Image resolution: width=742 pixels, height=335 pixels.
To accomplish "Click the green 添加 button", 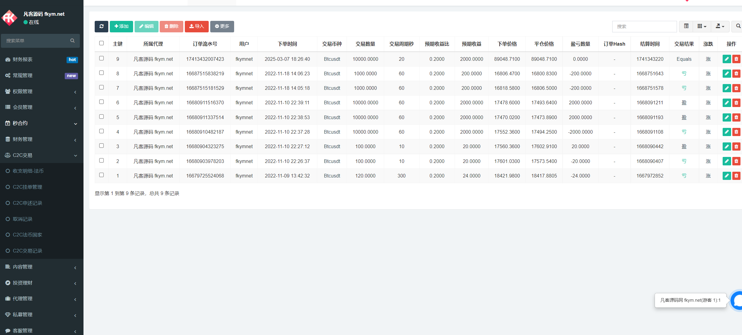I will click(x=121, y=26).
